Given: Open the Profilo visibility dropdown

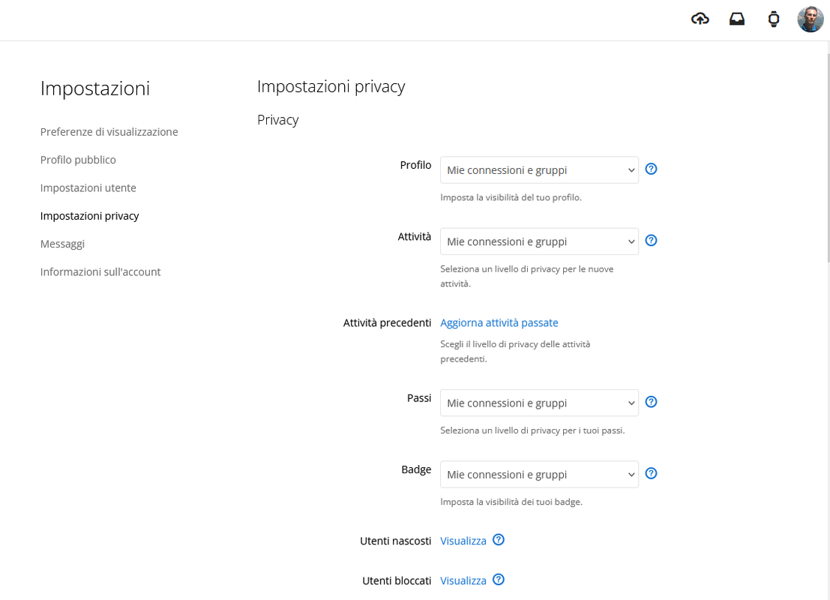Looking at the screenshot, I should [539, 170].
